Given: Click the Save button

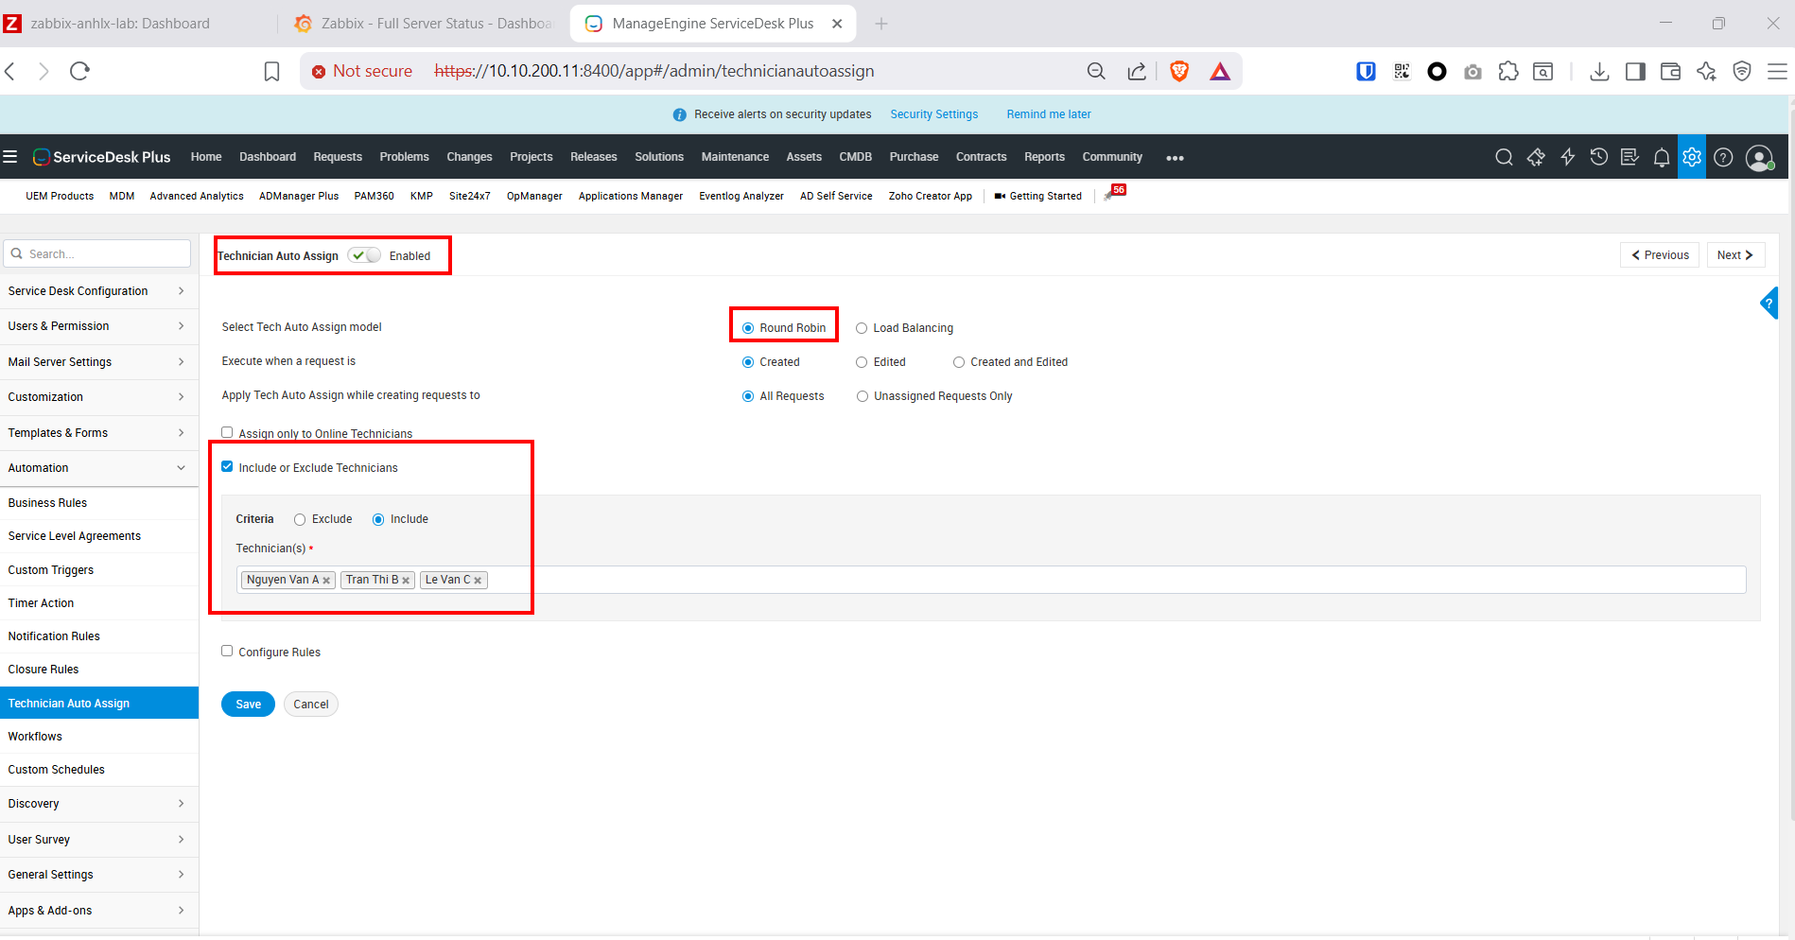Looking at the screenshot, I should pos(248,705).
